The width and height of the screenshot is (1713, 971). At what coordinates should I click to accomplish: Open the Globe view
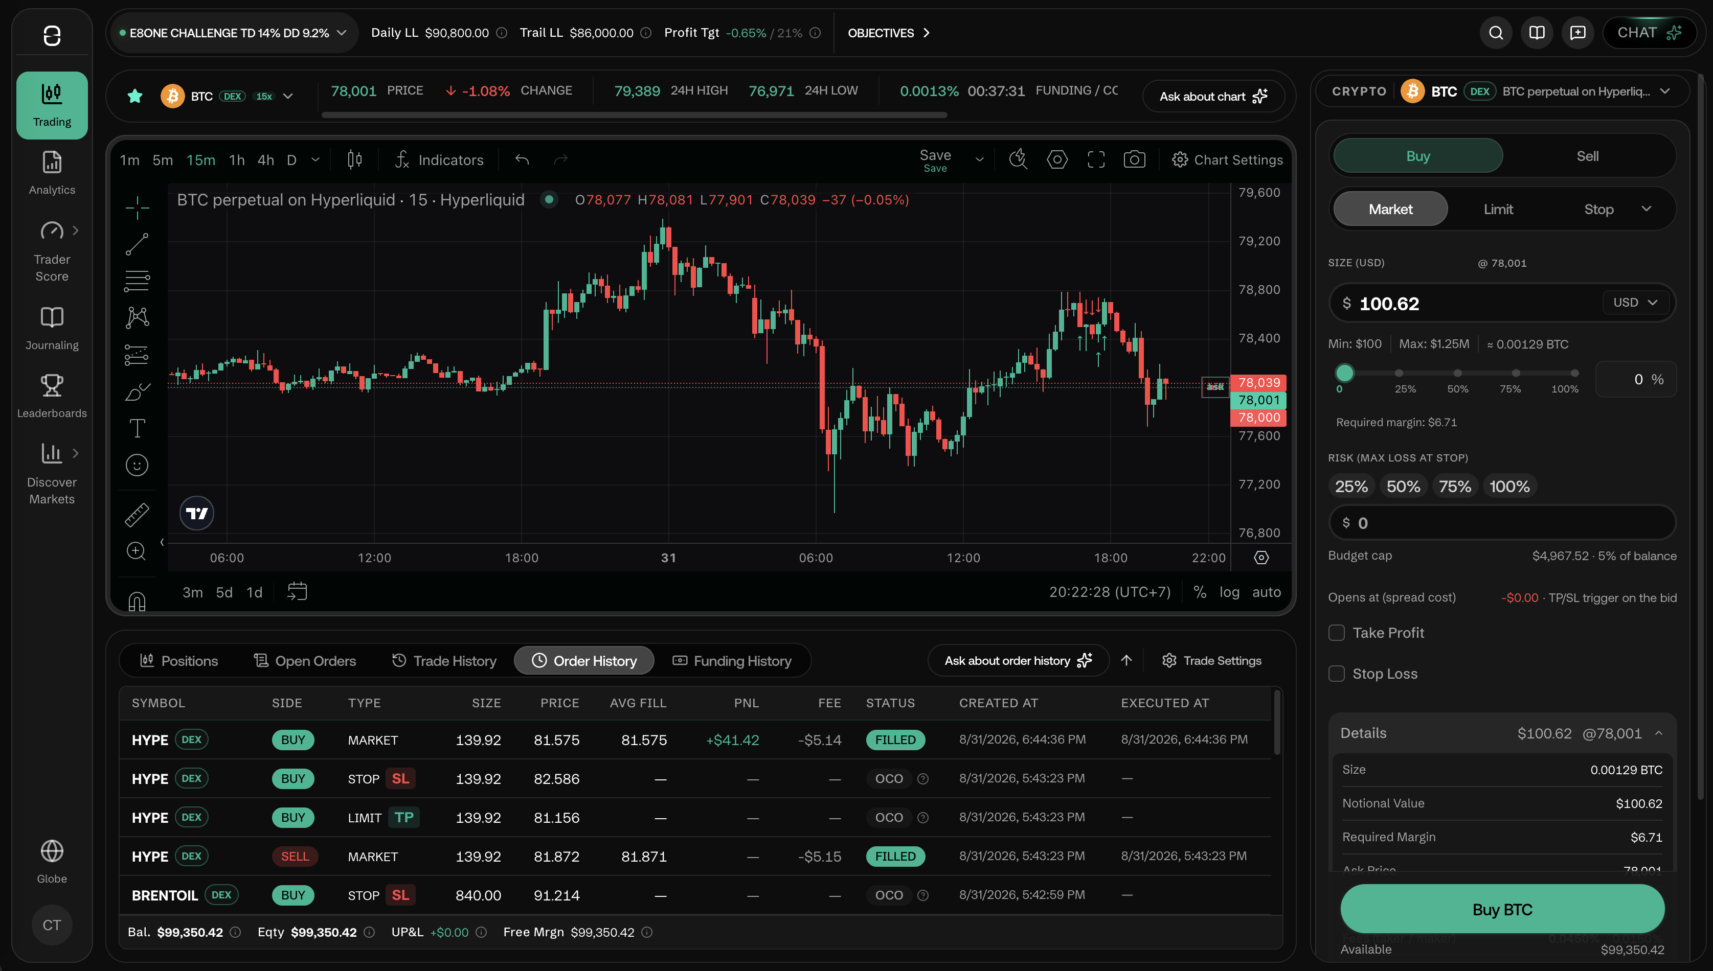click(x=52, y=862)
